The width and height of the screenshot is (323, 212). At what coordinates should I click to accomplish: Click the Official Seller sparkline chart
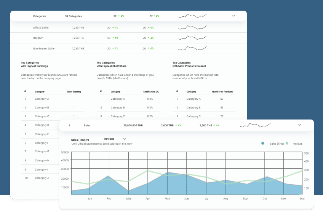[193, 27]
